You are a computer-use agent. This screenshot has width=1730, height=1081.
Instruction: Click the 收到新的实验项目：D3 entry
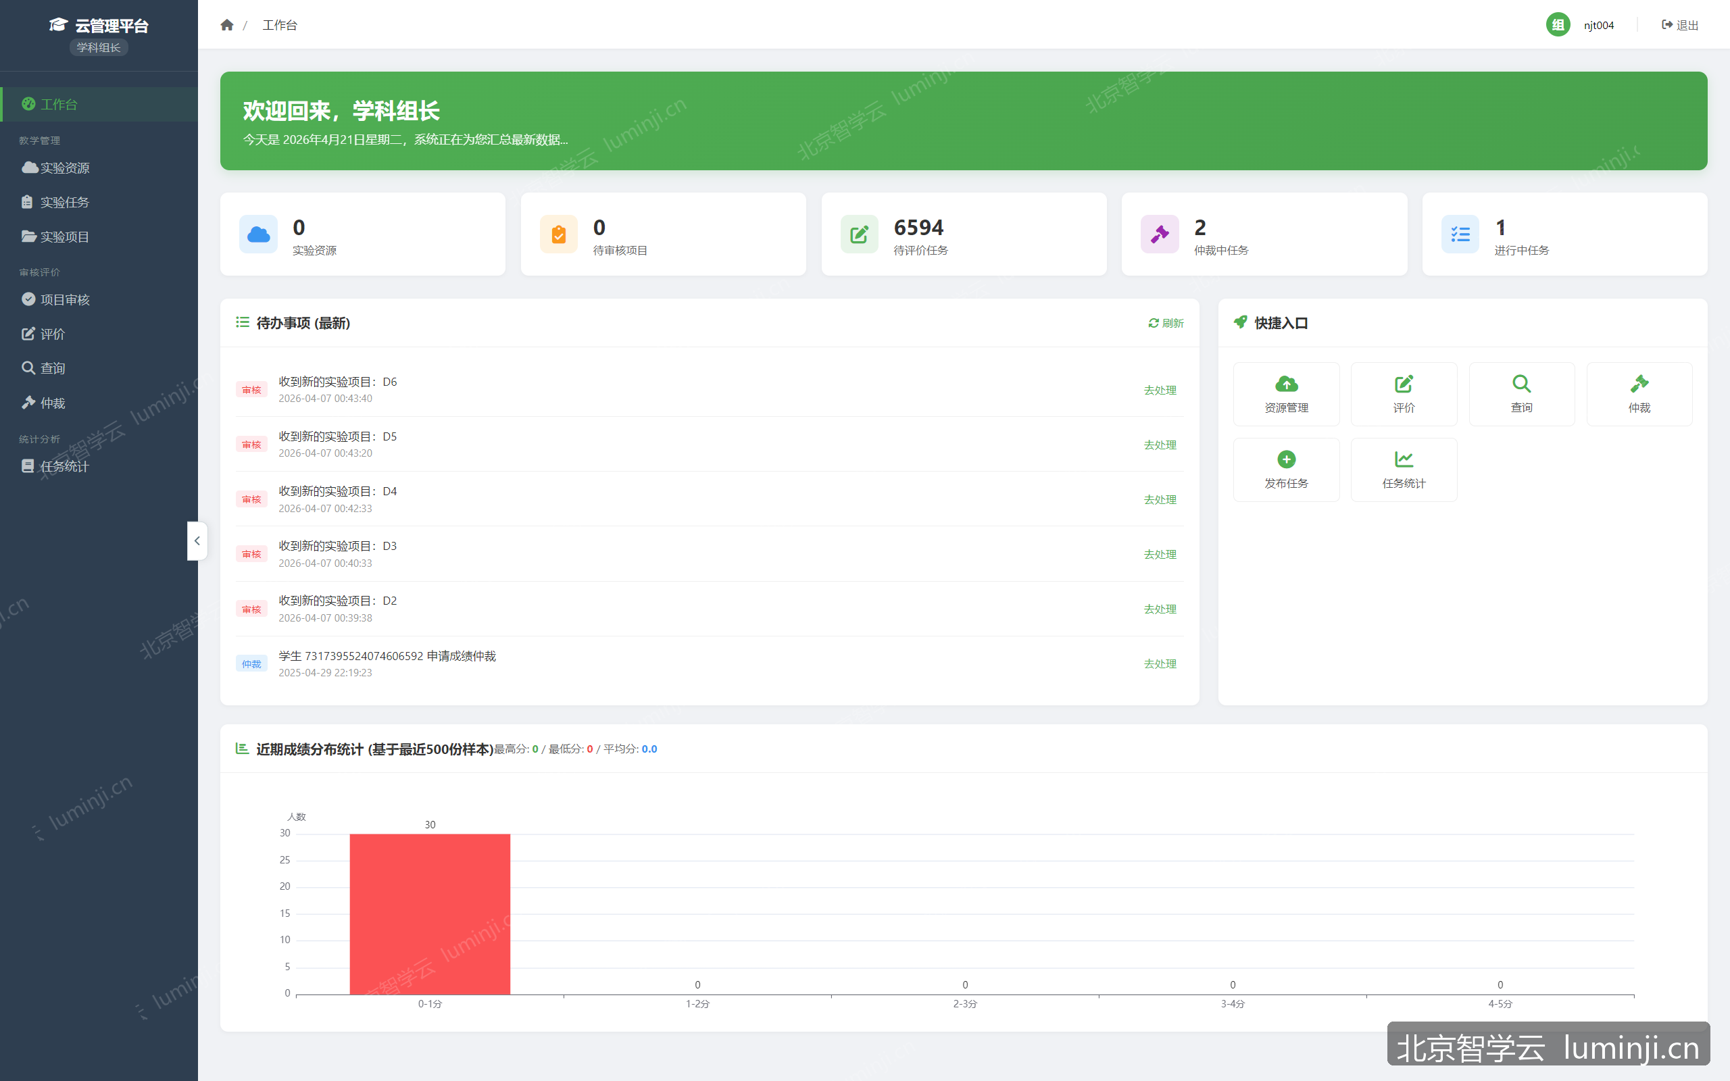click(337, 546)
